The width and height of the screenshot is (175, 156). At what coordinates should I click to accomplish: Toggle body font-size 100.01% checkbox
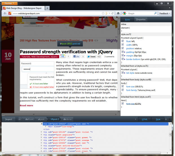click(x=123, y=86)
